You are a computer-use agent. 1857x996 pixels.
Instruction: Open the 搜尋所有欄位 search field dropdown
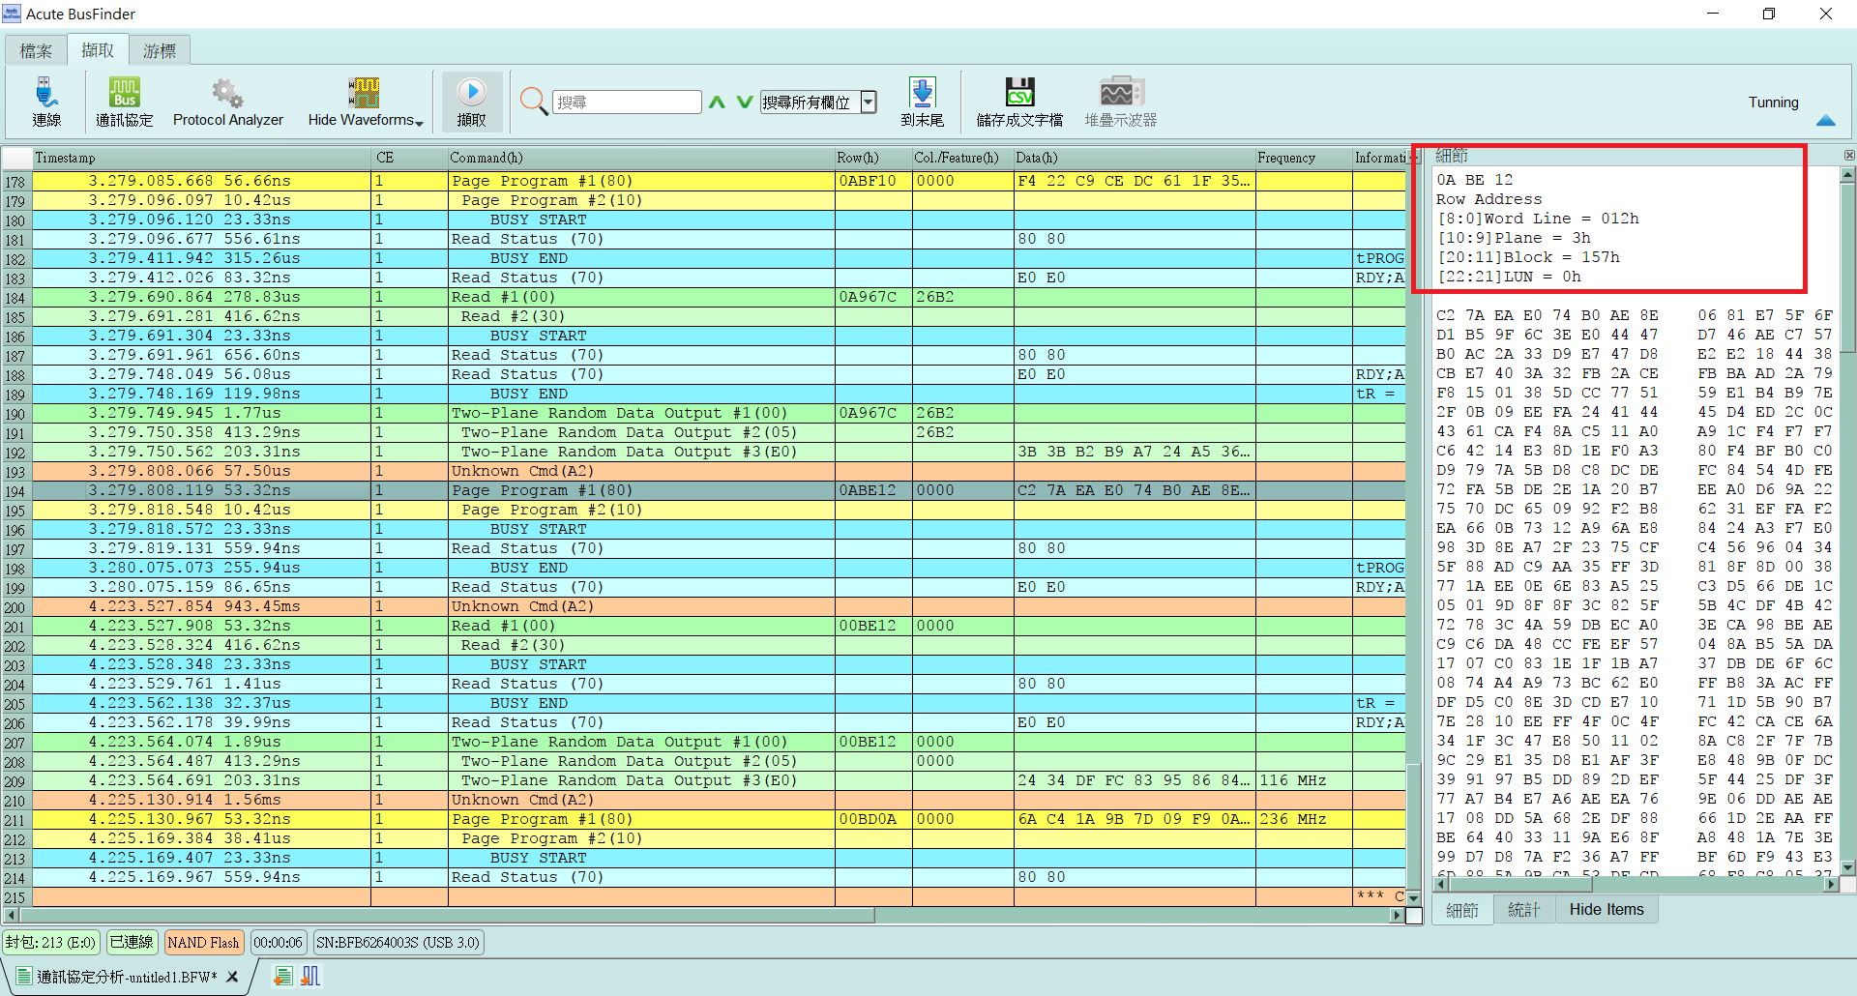click(x=869, y=102)
